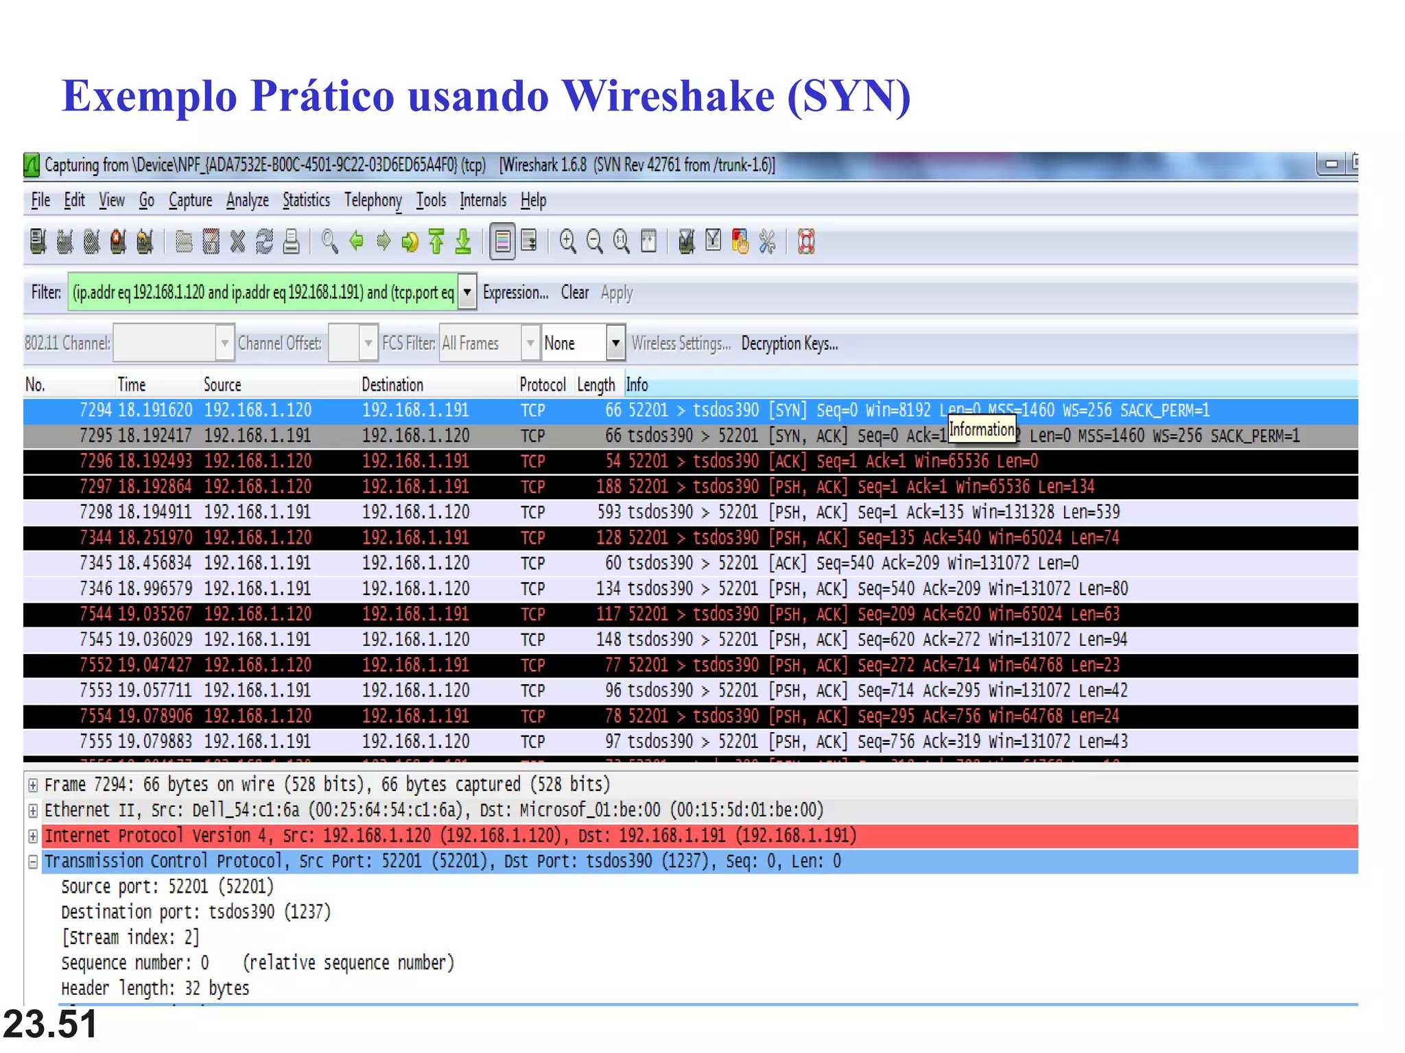Viewport: 1405px width, 1053px height.
Task: Open the Capture menu
Action: [x=190, y=200]
